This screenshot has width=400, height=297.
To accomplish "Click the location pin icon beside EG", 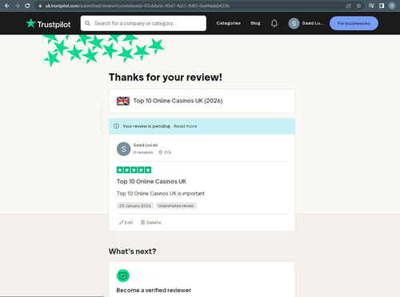I will (160, 152).
